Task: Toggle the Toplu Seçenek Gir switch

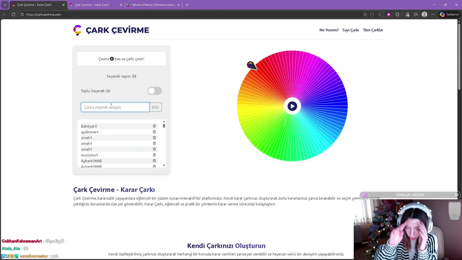Action: (x=154, y=91)
